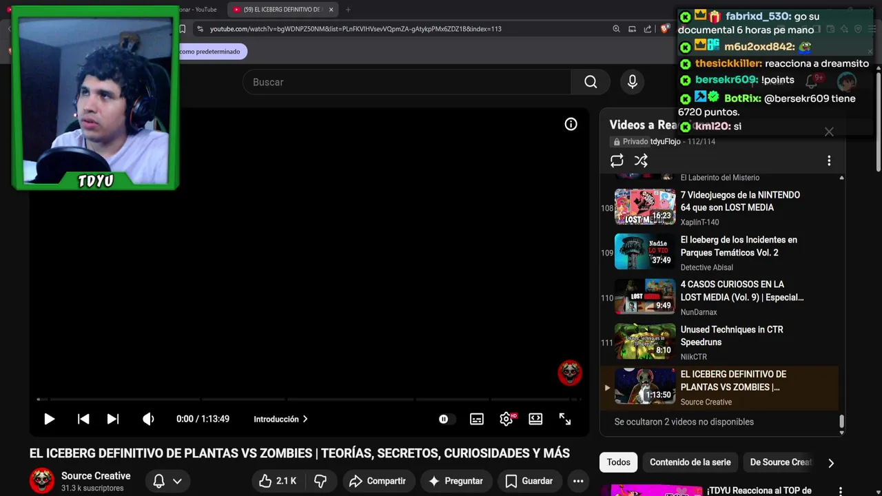882x496 pixels.
Task: Select the Todos filter chip
Action: [619, 462]
